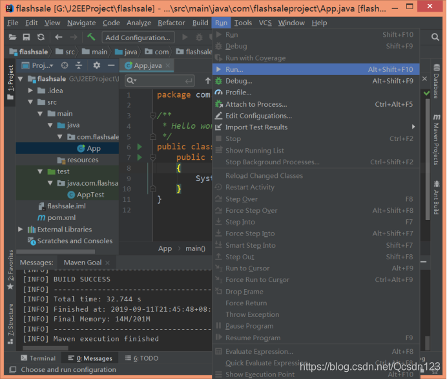Choose Edit Configurations... entry
The height and width of the screenshot is (379, 447).
tap(316, 116)
